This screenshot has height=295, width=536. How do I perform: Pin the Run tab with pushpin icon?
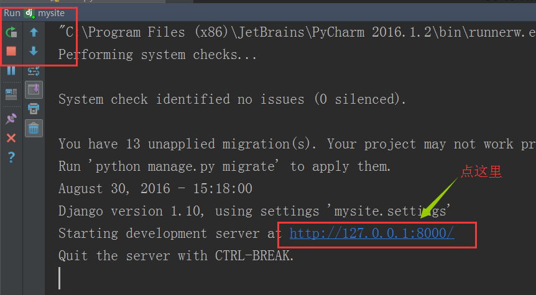(11, 119)
